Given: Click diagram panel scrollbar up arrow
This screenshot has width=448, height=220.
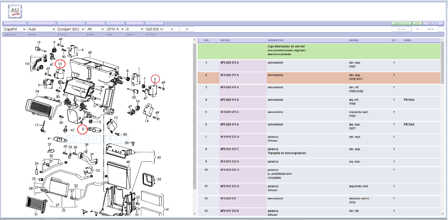Looking at the screenshot, I should click(194, 40).
